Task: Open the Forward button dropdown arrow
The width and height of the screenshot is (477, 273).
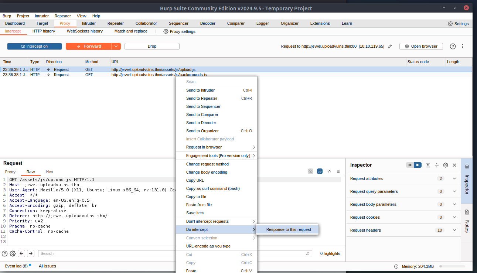Action: [x=116, y=46]
